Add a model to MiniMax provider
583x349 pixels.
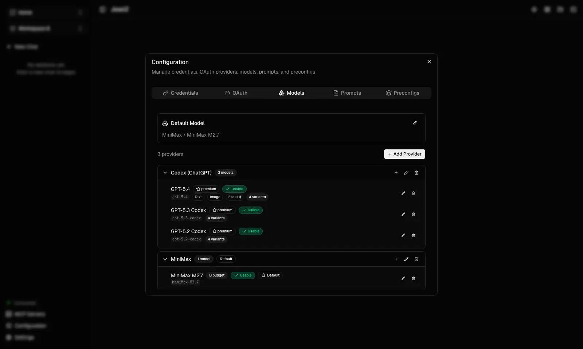point(396,259)
